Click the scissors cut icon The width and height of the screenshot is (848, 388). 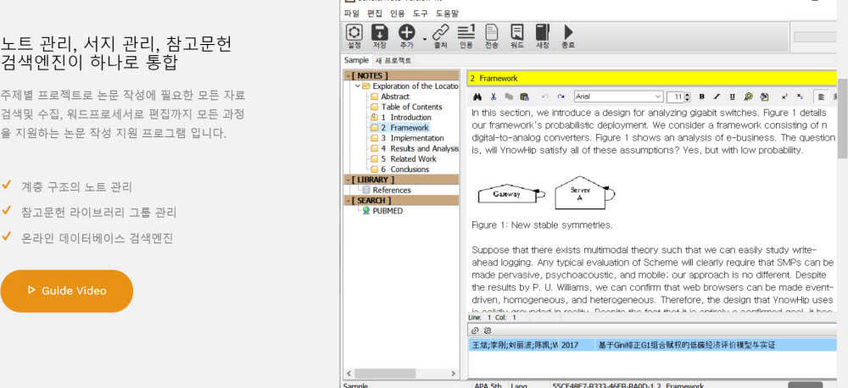coord(494,97)
